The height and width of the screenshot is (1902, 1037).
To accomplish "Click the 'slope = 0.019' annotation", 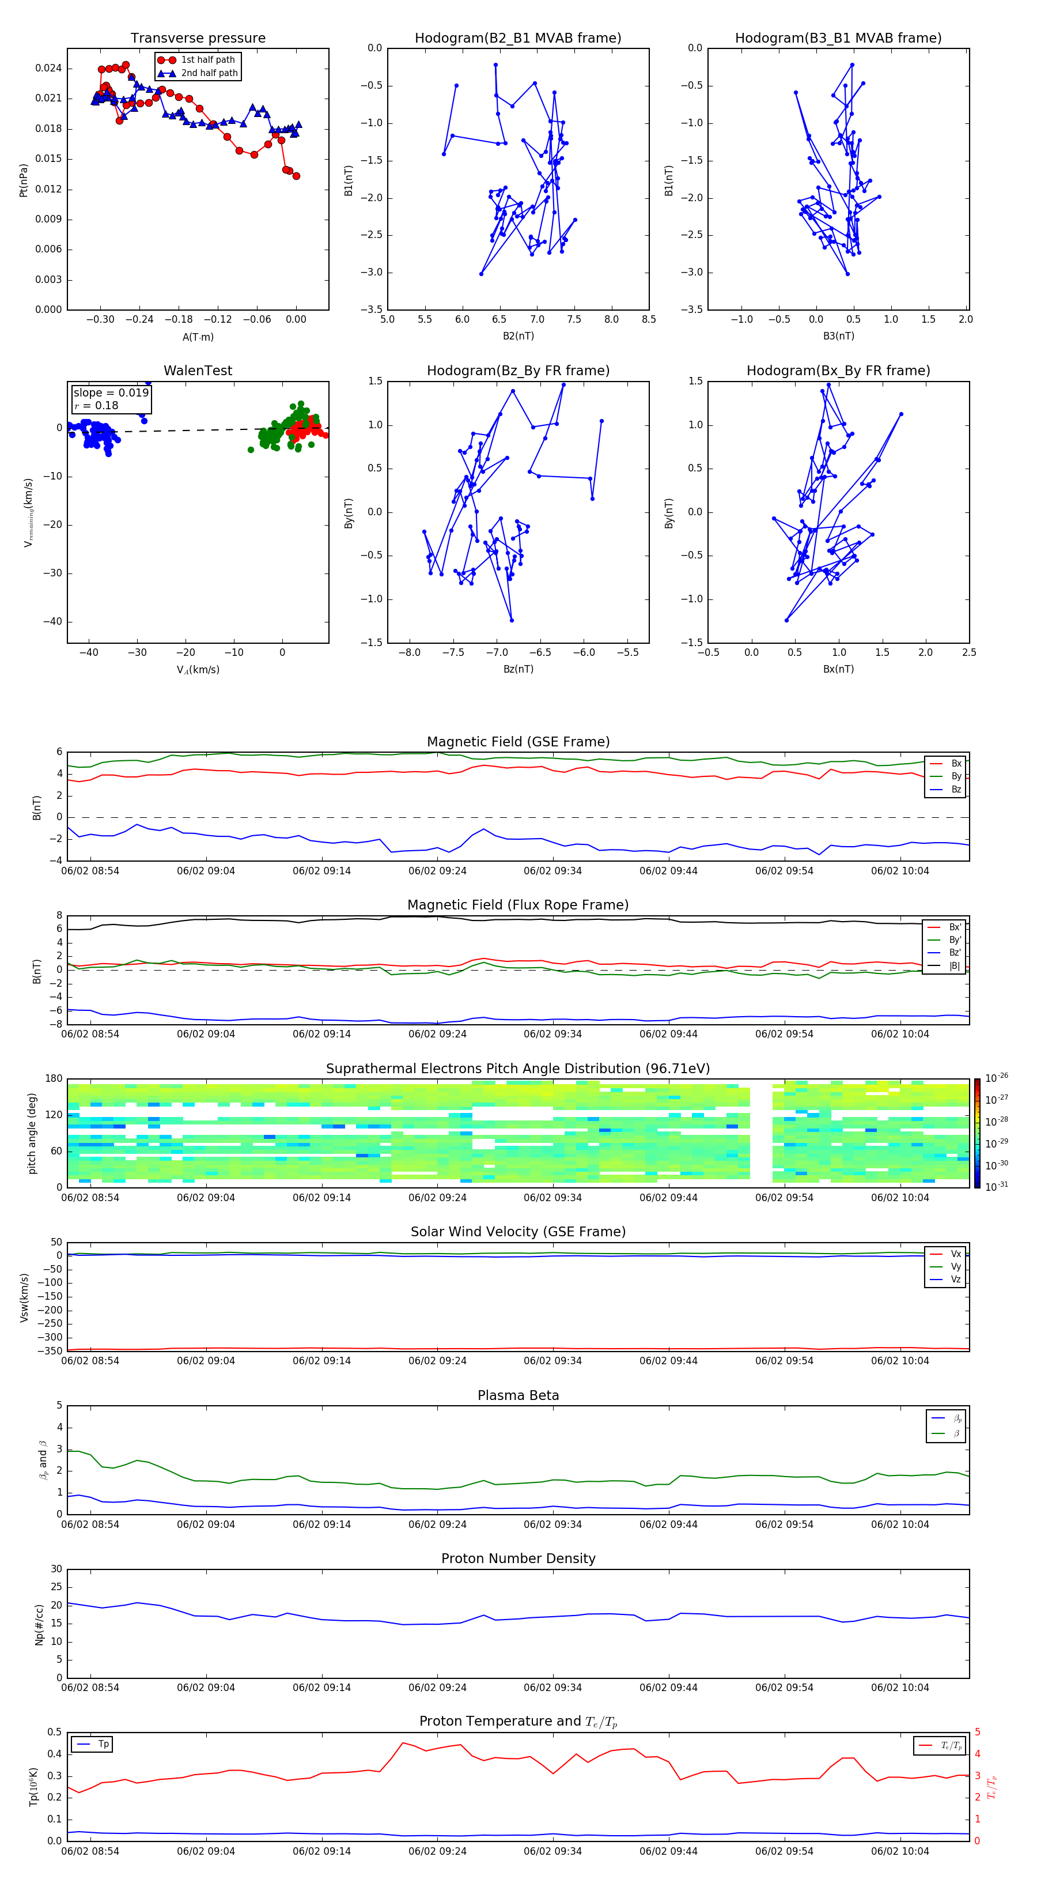I will tap(111, 393).
